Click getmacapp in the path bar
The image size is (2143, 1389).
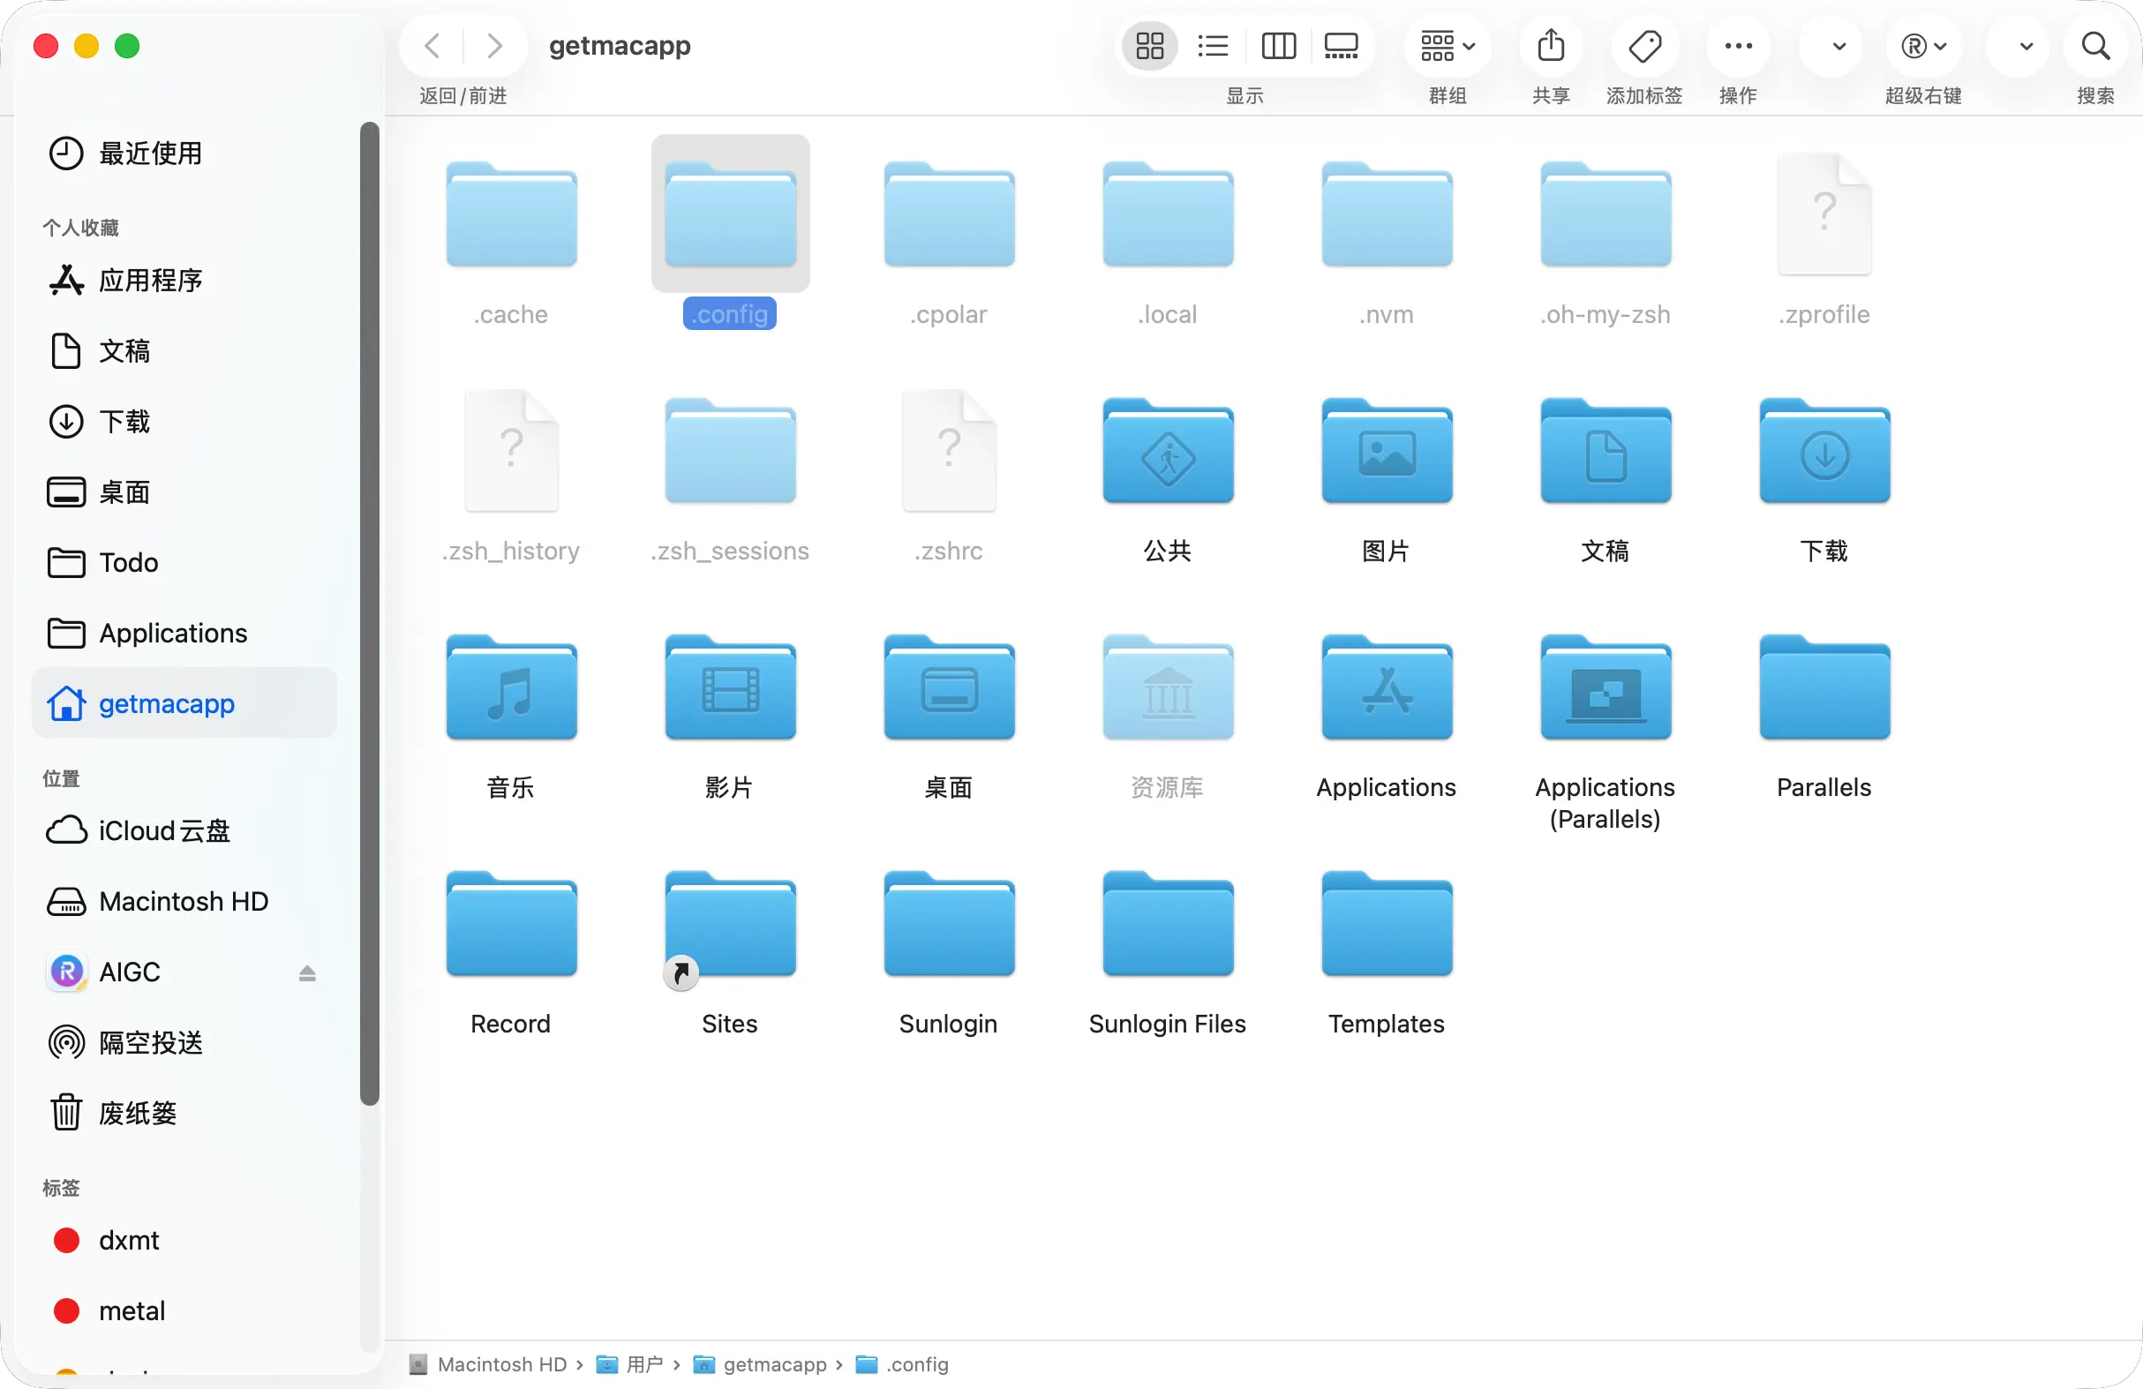pos(773,1364)
